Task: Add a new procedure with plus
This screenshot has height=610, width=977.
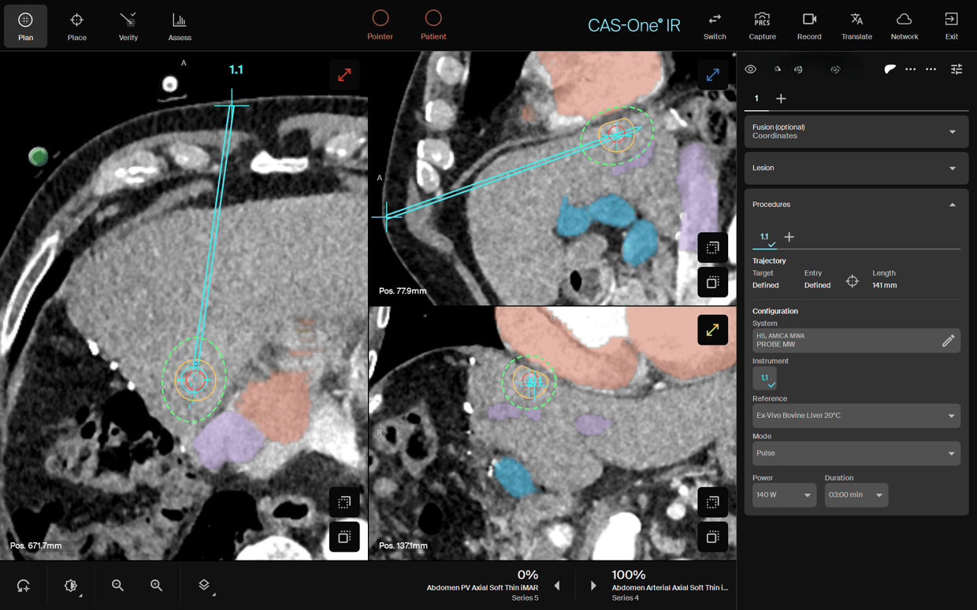Action: point(789,237)
